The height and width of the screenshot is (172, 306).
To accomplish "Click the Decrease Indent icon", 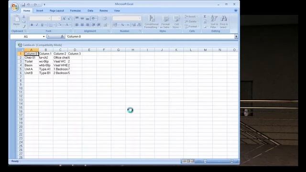I will click(94, 25).
